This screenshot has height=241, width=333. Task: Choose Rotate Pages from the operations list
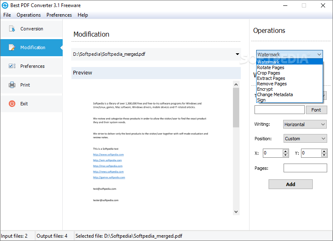coord(289,67)
